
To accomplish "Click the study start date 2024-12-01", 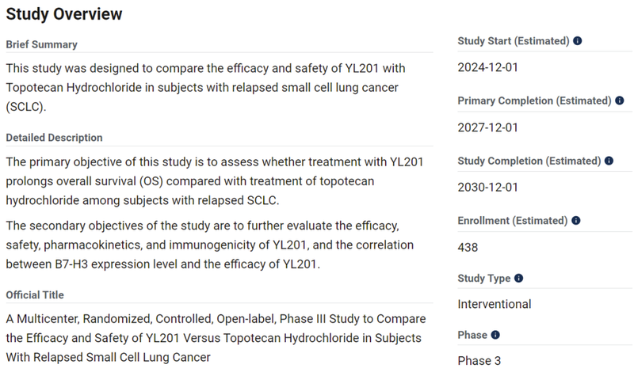I will click(487, 67).
